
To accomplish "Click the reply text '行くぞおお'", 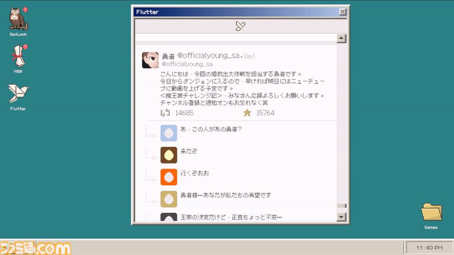I will click(194, 173).
